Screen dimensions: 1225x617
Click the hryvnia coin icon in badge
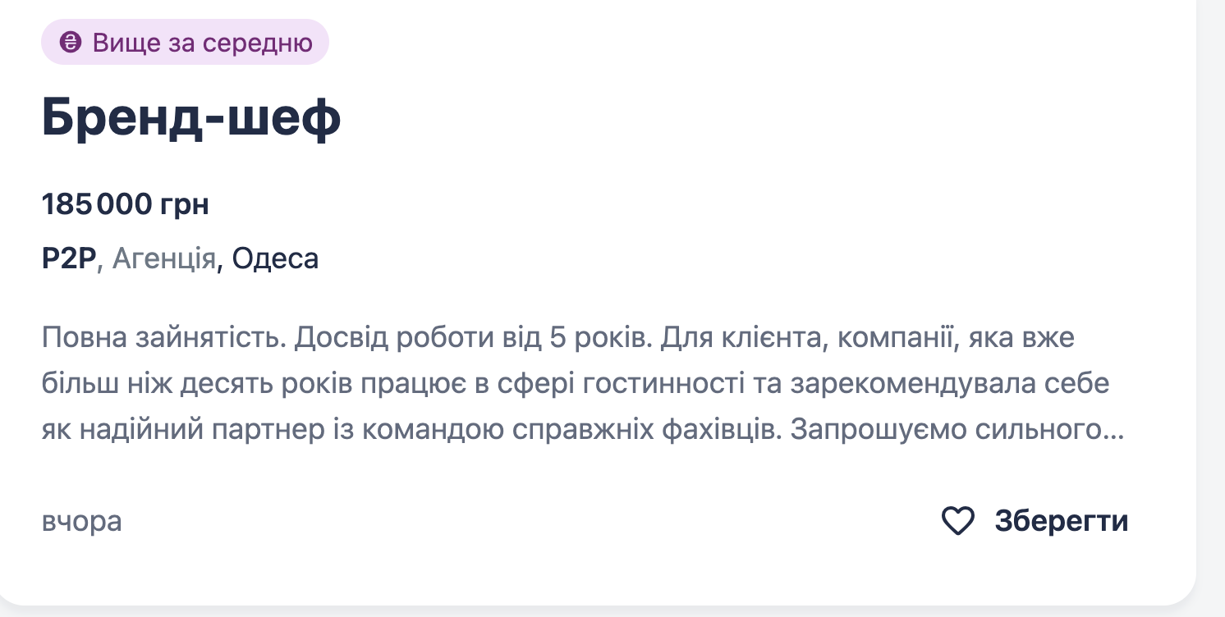[x=72, y=43]
